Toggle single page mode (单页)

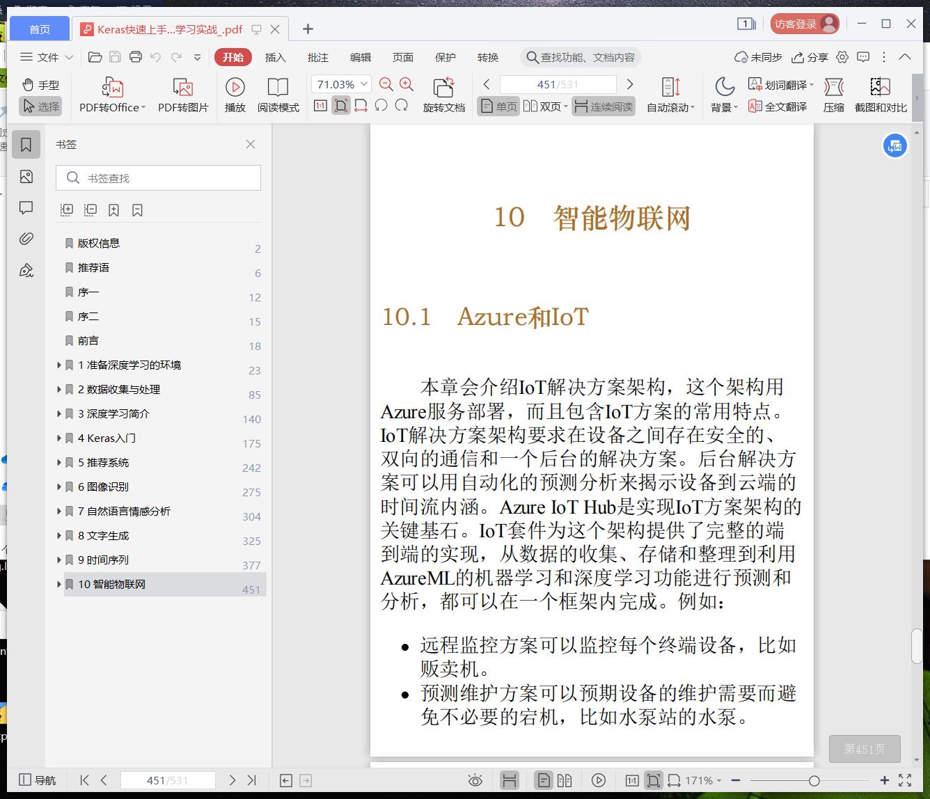498,106
